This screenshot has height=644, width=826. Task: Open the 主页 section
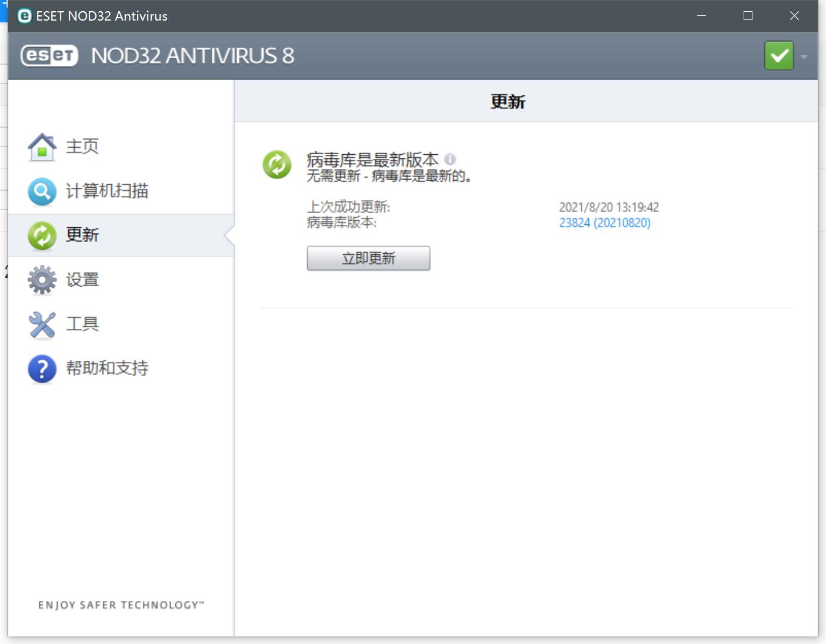coord(82,146)
